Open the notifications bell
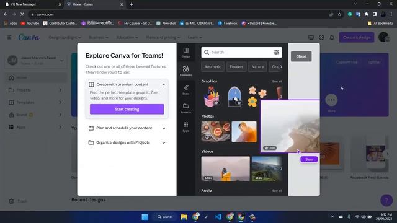 [x=332, y=37]
